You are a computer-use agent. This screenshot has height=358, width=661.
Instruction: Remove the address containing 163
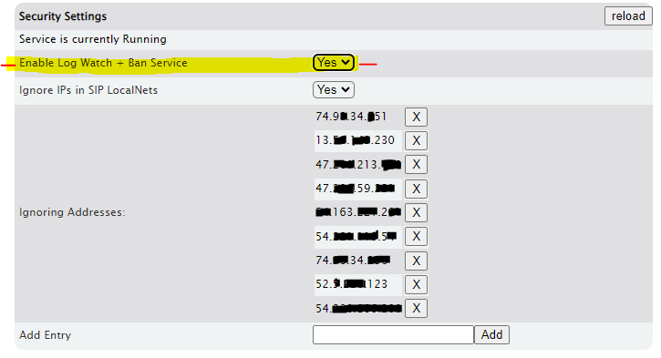click(416, 212)
